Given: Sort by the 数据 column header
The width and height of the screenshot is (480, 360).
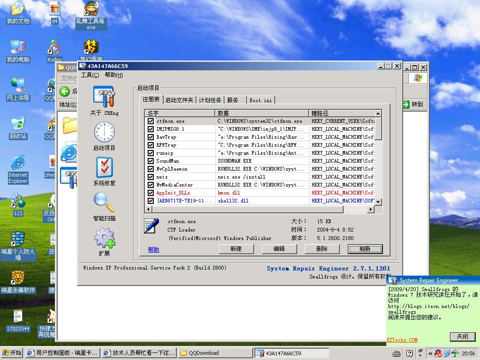Looking at the screenshot, I should click(x=262, y=113).
